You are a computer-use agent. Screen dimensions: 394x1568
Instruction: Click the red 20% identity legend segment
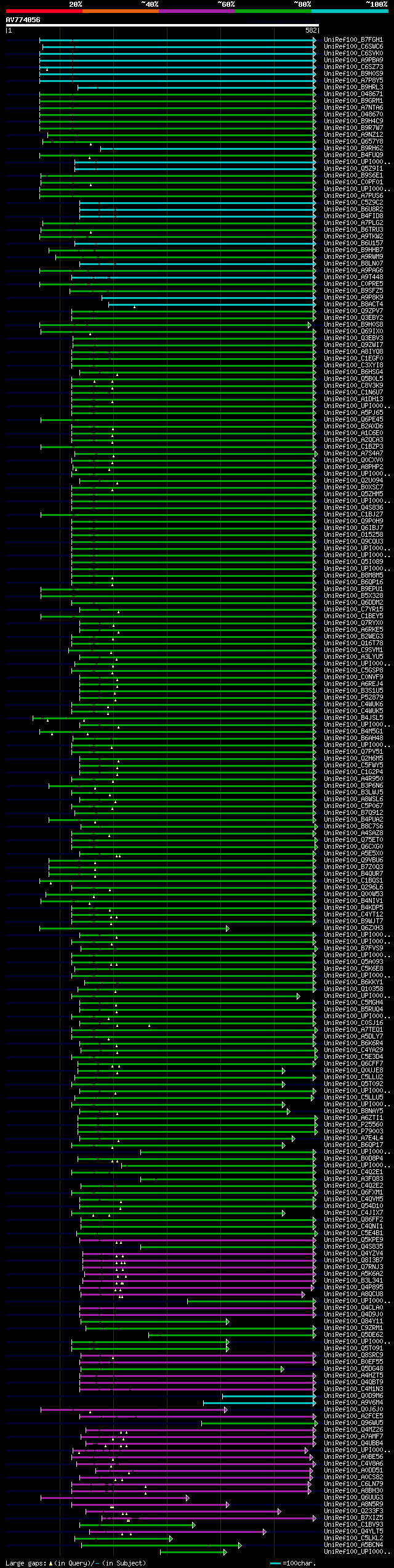pyautogui.click(x=44, y=11)
